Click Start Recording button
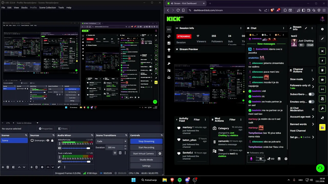 coord(146,147)
